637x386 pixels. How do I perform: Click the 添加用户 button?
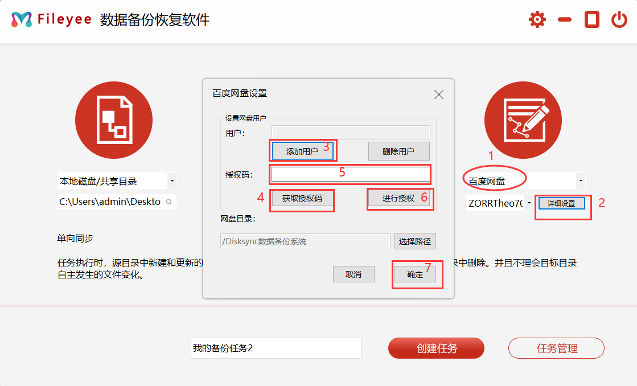302,150
